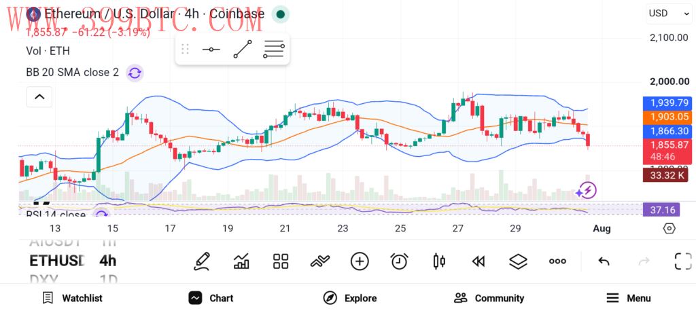Open the layout grid icon
This screenshot has height=313, width=696.
pos(281,261)
